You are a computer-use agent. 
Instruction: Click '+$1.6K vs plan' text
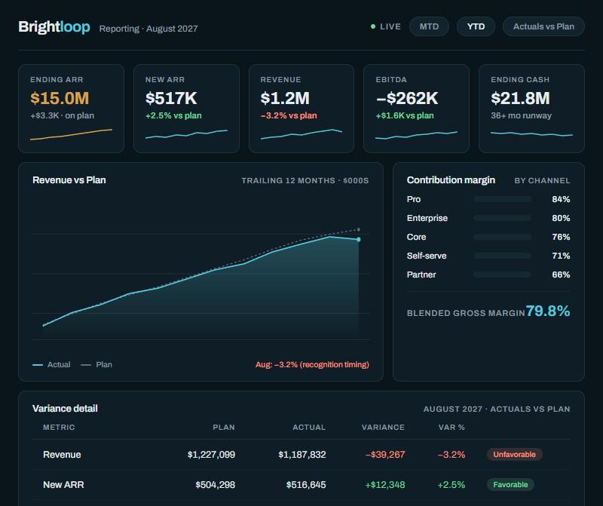tap(405, 115)
